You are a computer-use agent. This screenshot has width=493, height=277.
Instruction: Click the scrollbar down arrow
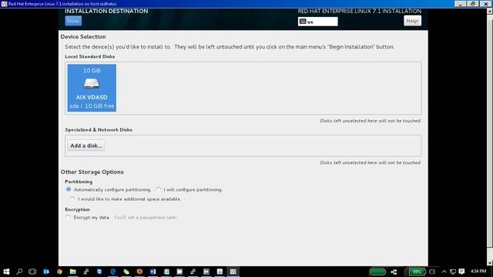point(490,263)
